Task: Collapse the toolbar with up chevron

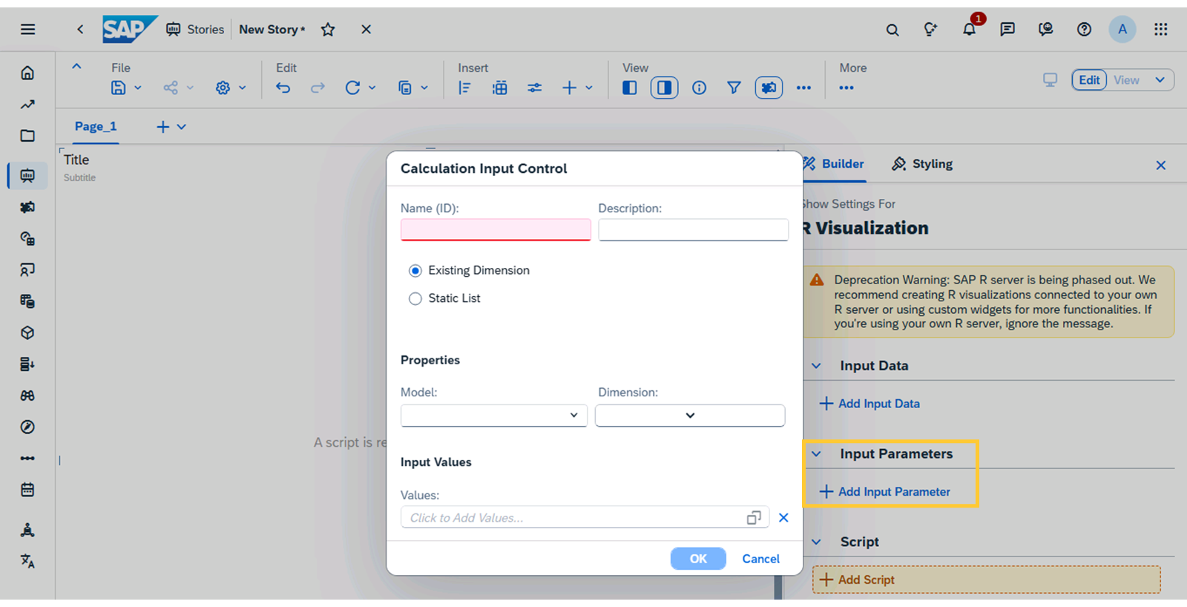Action: click(76, 67)
